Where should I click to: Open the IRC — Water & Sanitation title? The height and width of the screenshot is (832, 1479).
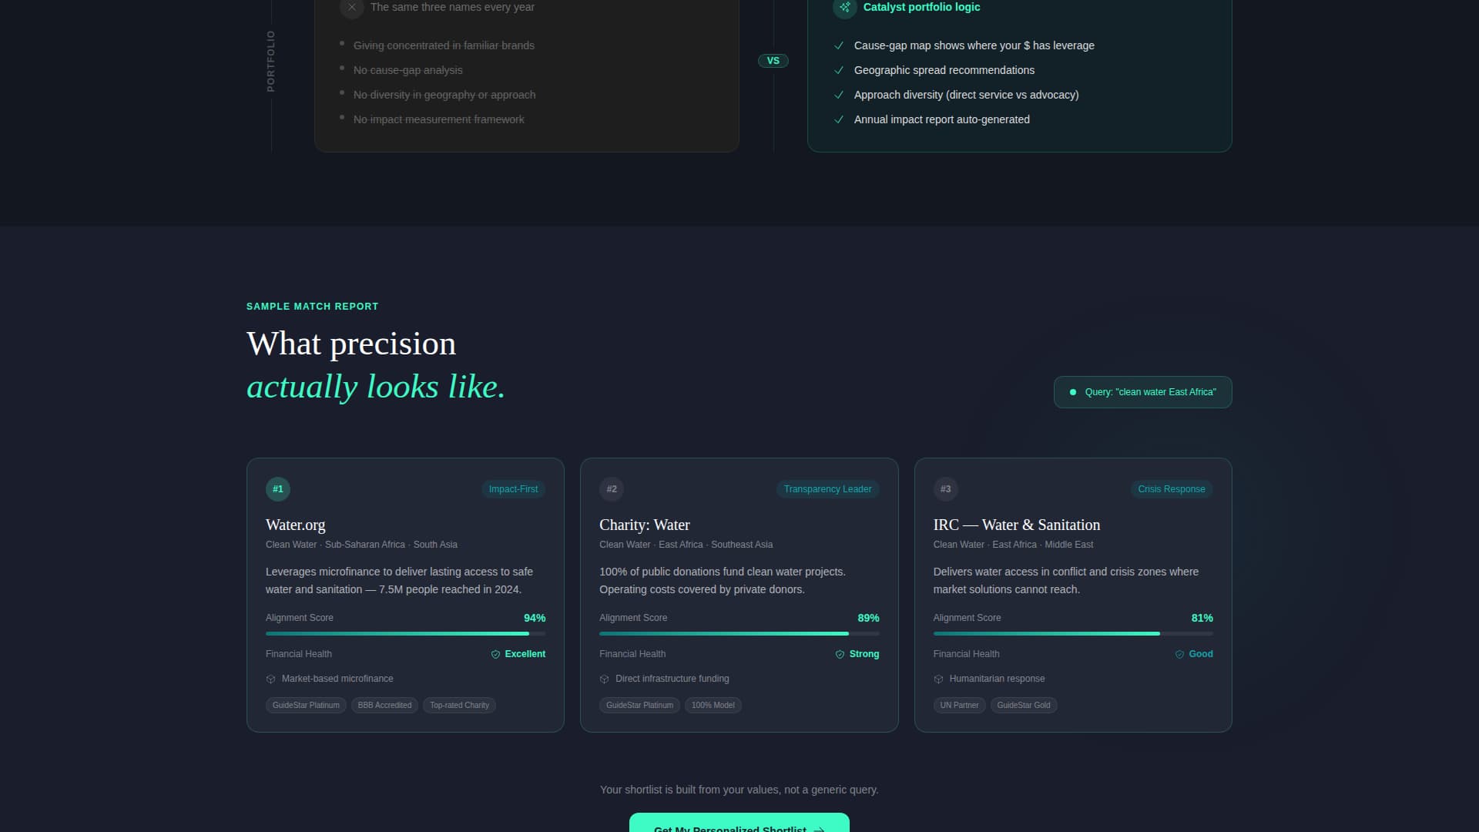[1017, 525]
